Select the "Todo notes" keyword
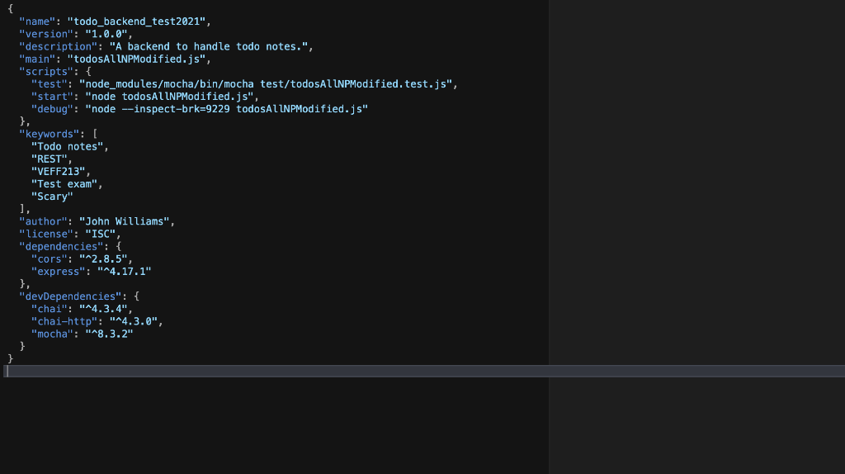Screen dimensions: 845x474 point(68,147)
